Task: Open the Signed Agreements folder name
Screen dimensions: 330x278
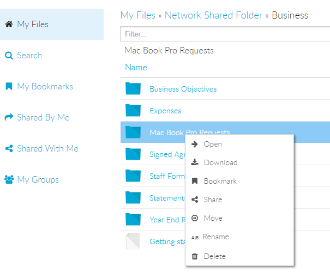Action: 167,154
